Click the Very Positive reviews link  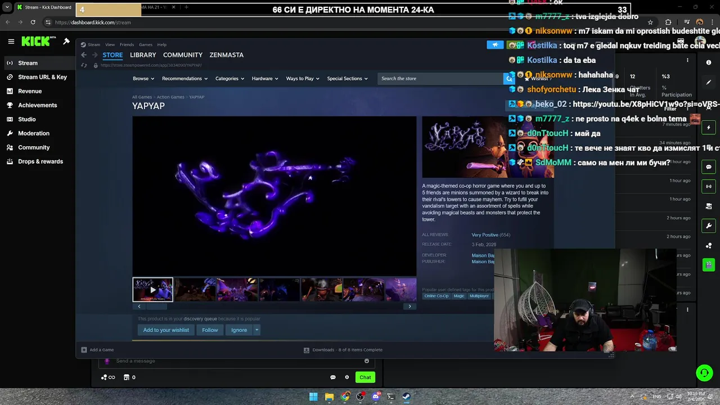(x=485, y=235)
